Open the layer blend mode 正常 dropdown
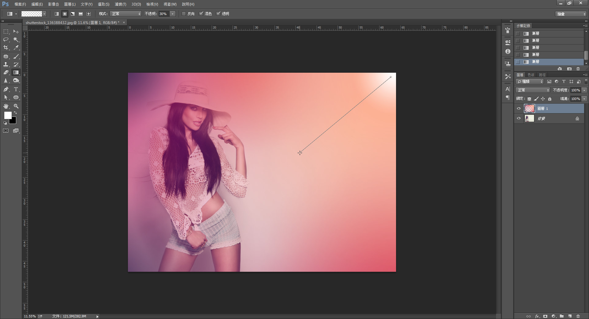The image size is (589, 319). pos(533,90)
